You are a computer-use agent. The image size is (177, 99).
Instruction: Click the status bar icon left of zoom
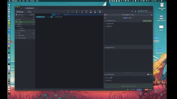[128, 90]
